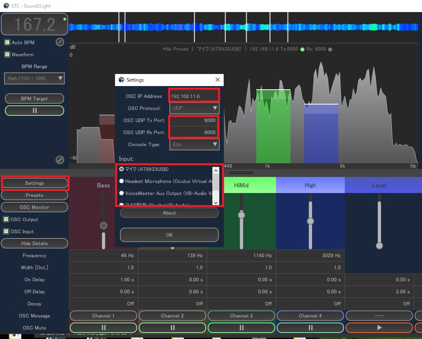The image size is (422, 339).
Task: Select マイク (AT9933USB) input device
Action: (x=121, y=169)
